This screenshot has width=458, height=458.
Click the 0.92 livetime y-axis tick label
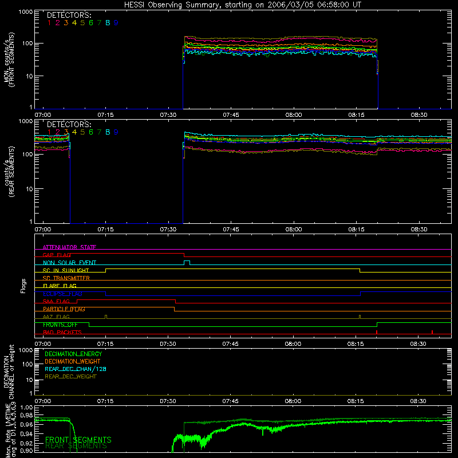pos(26,443)
